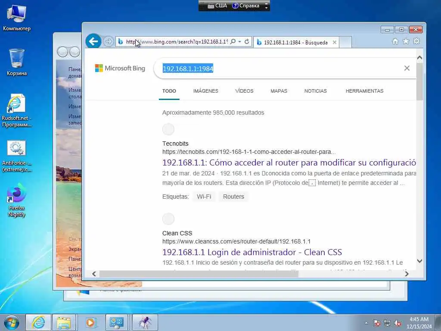Click forward button in background Control Panel window
441x331 pixels.
coord(75,52)
